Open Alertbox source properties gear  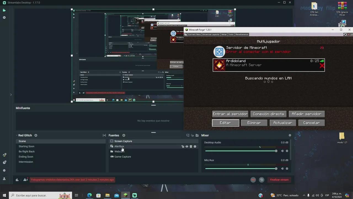click(195, 146)
